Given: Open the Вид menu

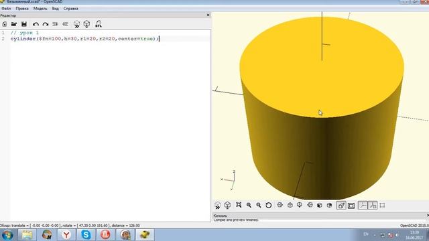Looking at the screenshot, I should tap(55, 9).
